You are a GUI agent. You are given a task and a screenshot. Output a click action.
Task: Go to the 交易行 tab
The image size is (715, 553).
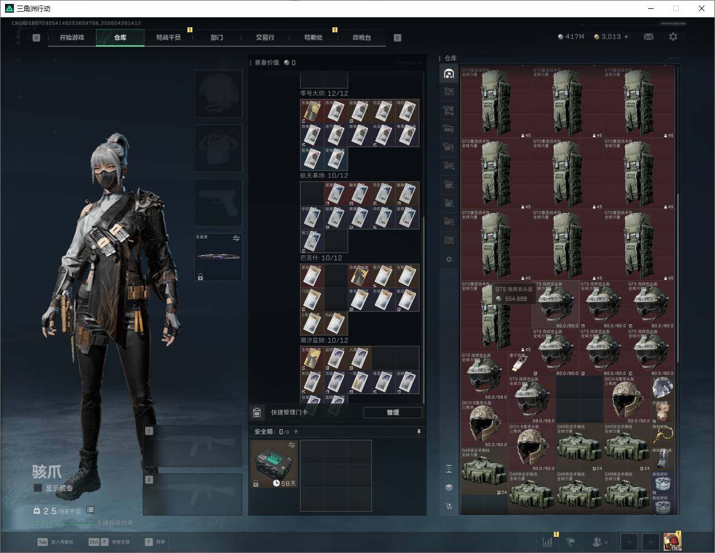[x=265, y=37]
